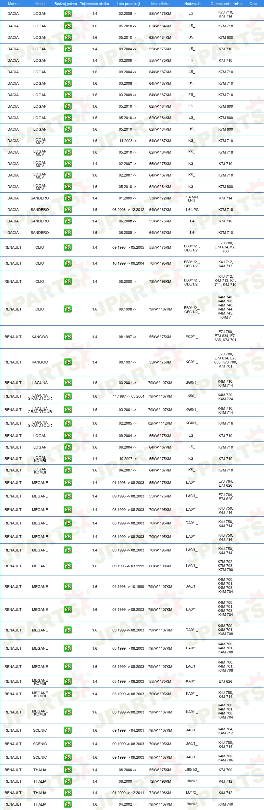Click fuel icon in Dacia Logan 03.2009 K7J 710 row
Image resolution: width=264 pixels, height=810 pixels.
click(68, 60)
